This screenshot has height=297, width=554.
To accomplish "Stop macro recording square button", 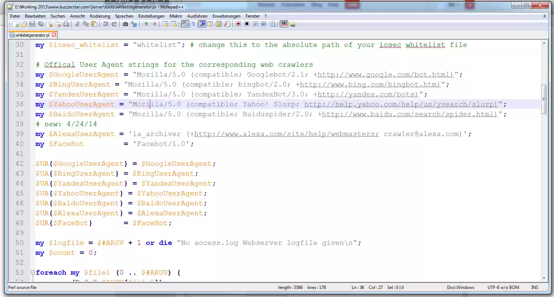I will click(247, 24).
